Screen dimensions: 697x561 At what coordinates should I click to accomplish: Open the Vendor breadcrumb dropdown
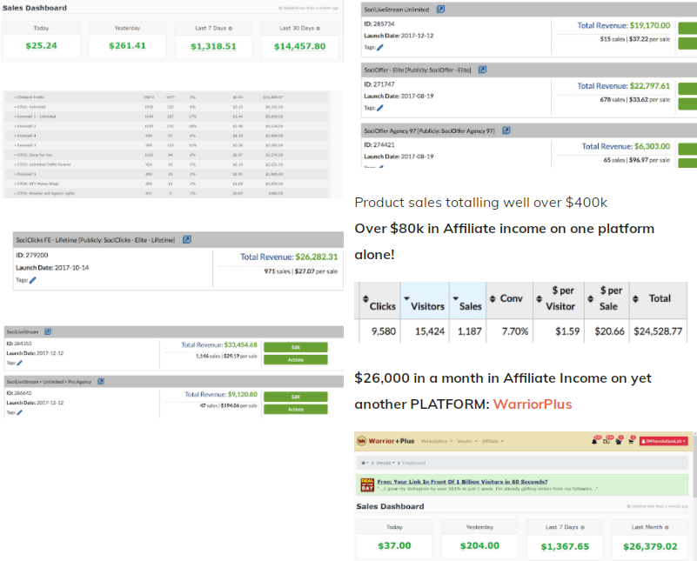[385, 463]
